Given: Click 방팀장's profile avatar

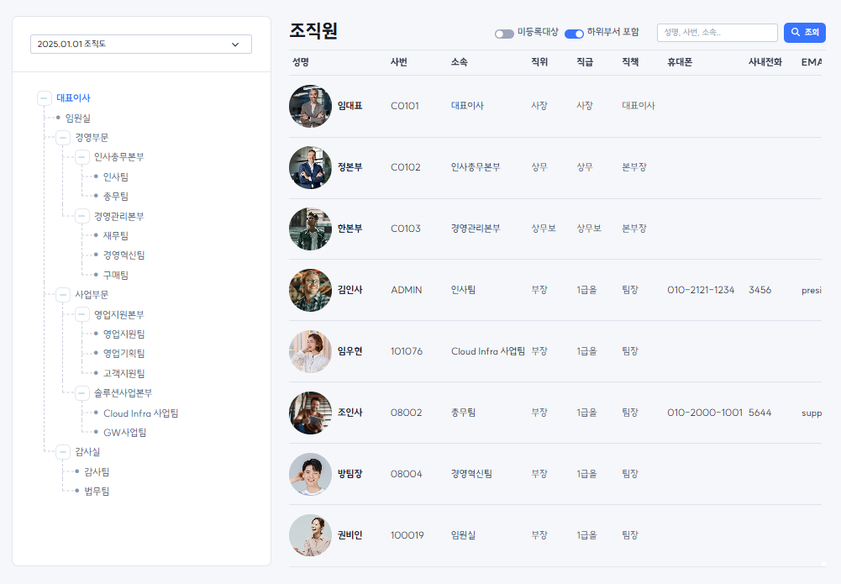Looking at the screenshot, I should click(x=310, y=474).
